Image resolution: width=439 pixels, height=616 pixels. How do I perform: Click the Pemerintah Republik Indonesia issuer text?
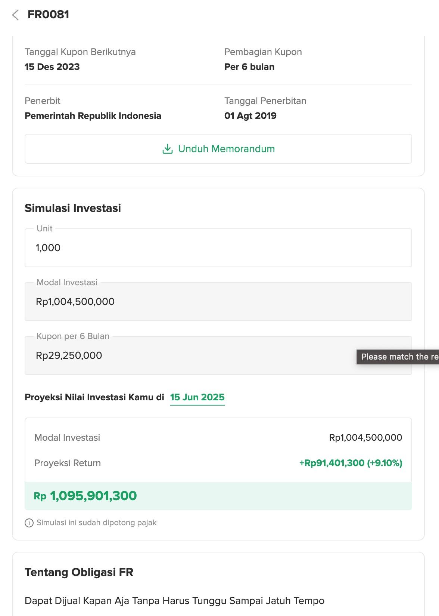pyautogui.click(x=93, y=116)
